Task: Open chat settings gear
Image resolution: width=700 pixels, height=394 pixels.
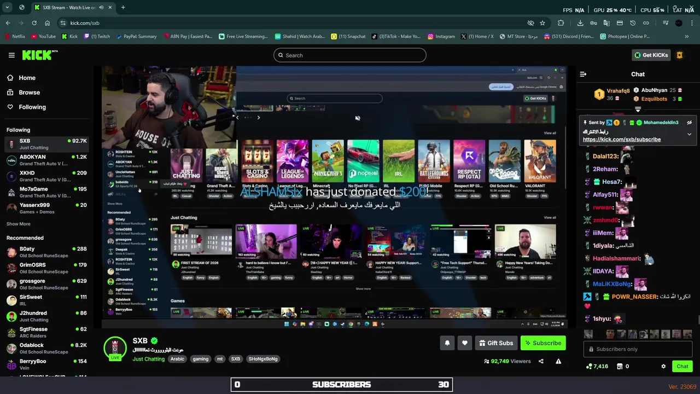Action: (663, 367)
